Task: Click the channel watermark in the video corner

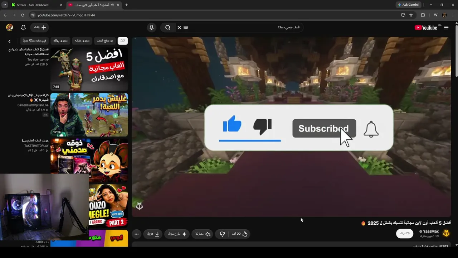Action: tap(140, 206)
